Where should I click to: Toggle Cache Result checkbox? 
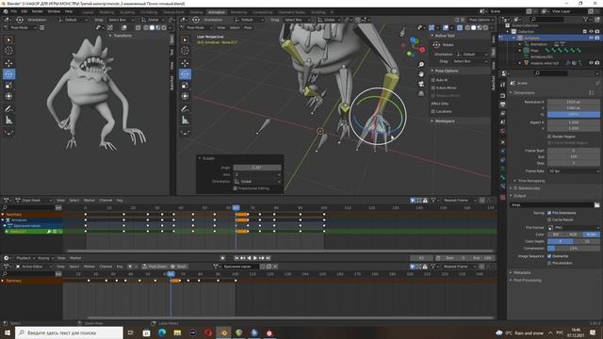(x=549, y=219)
